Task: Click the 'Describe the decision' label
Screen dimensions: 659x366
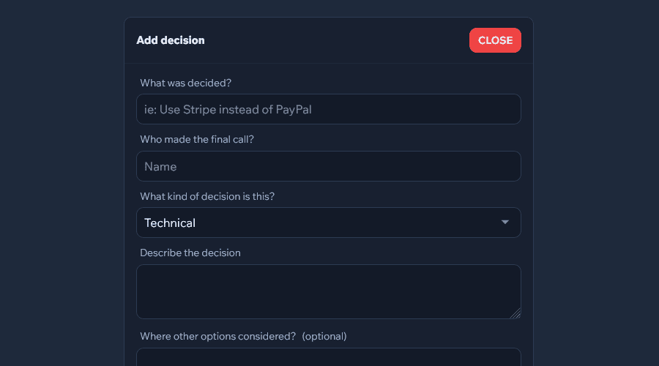Action: pos(190,253)
